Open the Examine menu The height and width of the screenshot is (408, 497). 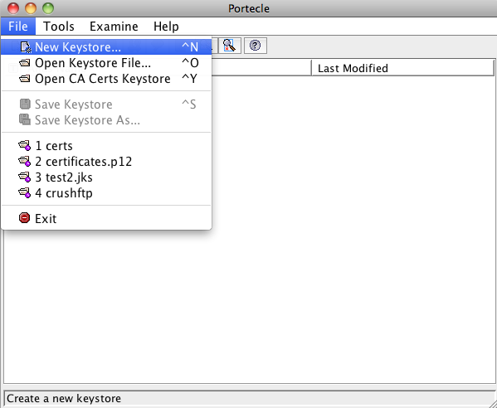(x=114, y=27)
